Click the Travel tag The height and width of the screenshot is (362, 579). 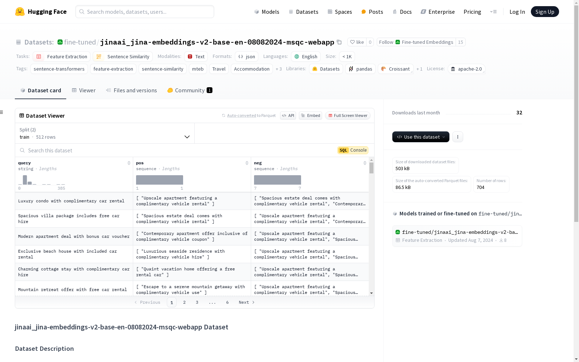219,69
